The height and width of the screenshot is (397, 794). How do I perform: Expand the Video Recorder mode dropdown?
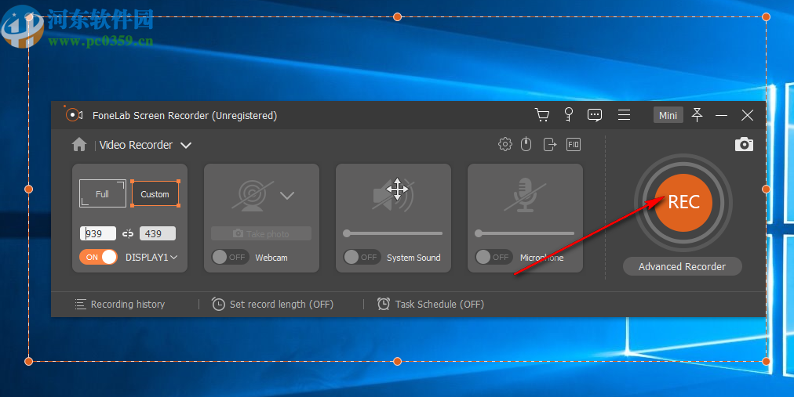[186, 146]
